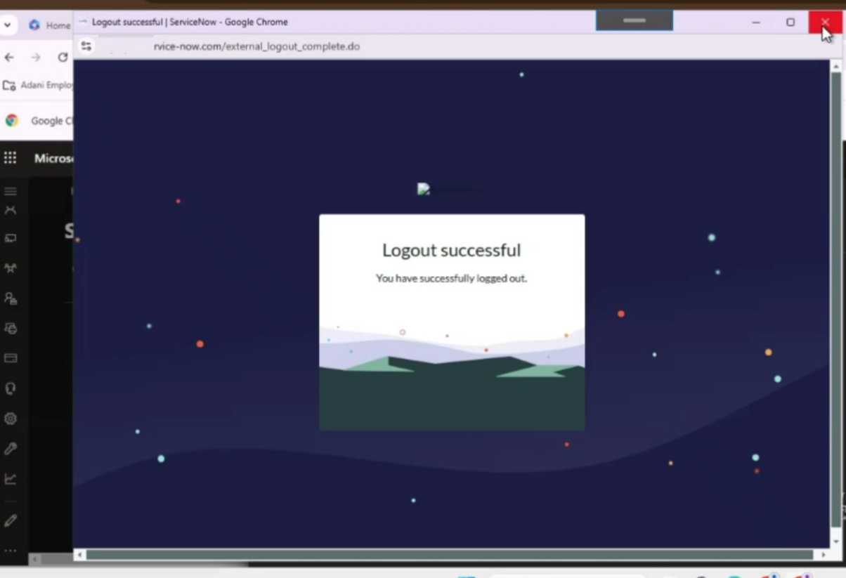Screen dimensions: 846x578
Task: Click the billing card icon in the sidebar
Action: (x=10, y=357)
